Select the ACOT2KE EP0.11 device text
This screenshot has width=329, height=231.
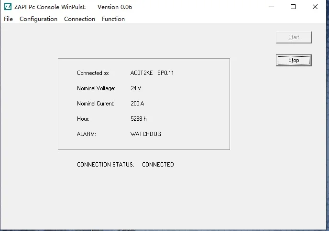coord(152,73)
